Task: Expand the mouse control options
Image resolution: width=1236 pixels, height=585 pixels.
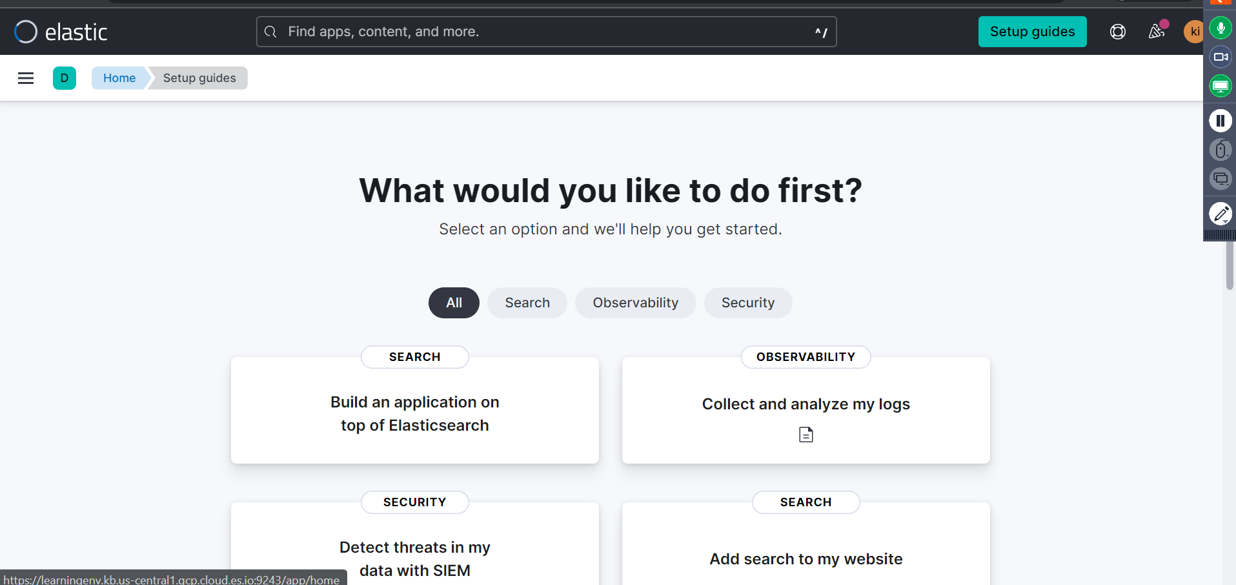Action: click(x=1220, y=150)
